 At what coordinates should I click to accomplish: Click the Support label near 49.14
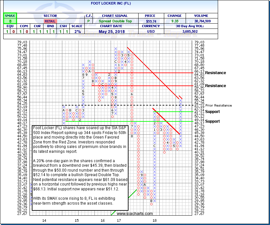pyautogui.click(x=213, y=121)
